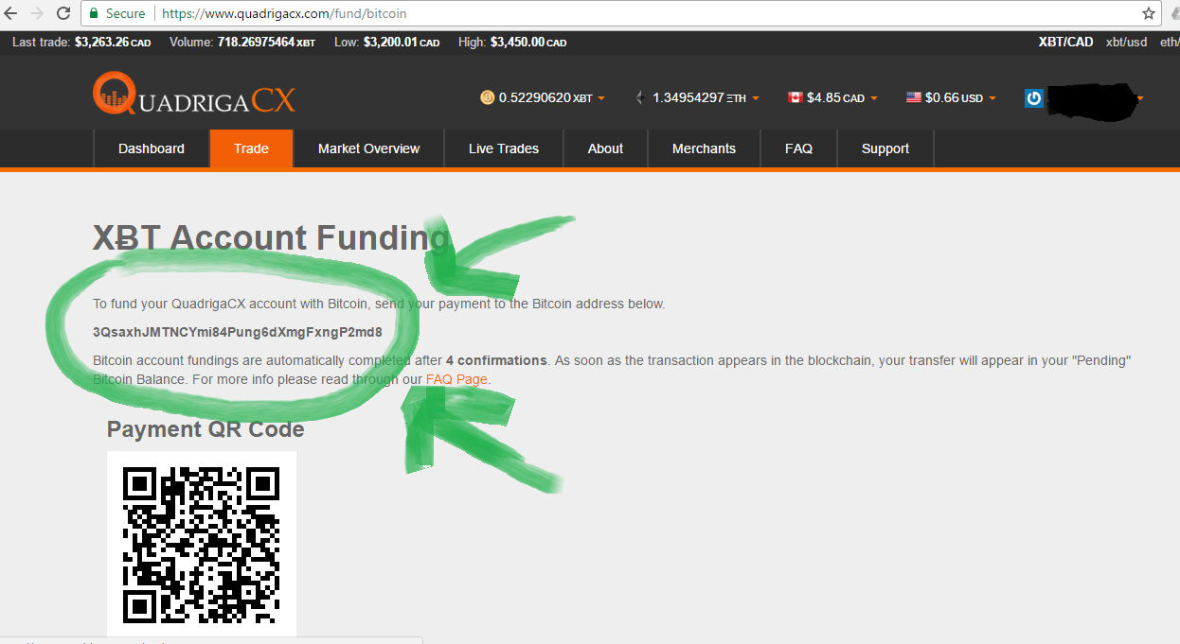Click the XBT Account Funding heading
This screenshot has height=644, width=1180.
tap(272, 237)
